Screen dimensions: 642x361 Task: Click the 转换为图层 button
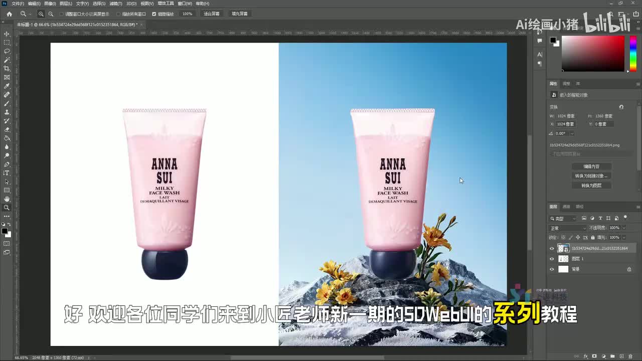pos(591,186)
